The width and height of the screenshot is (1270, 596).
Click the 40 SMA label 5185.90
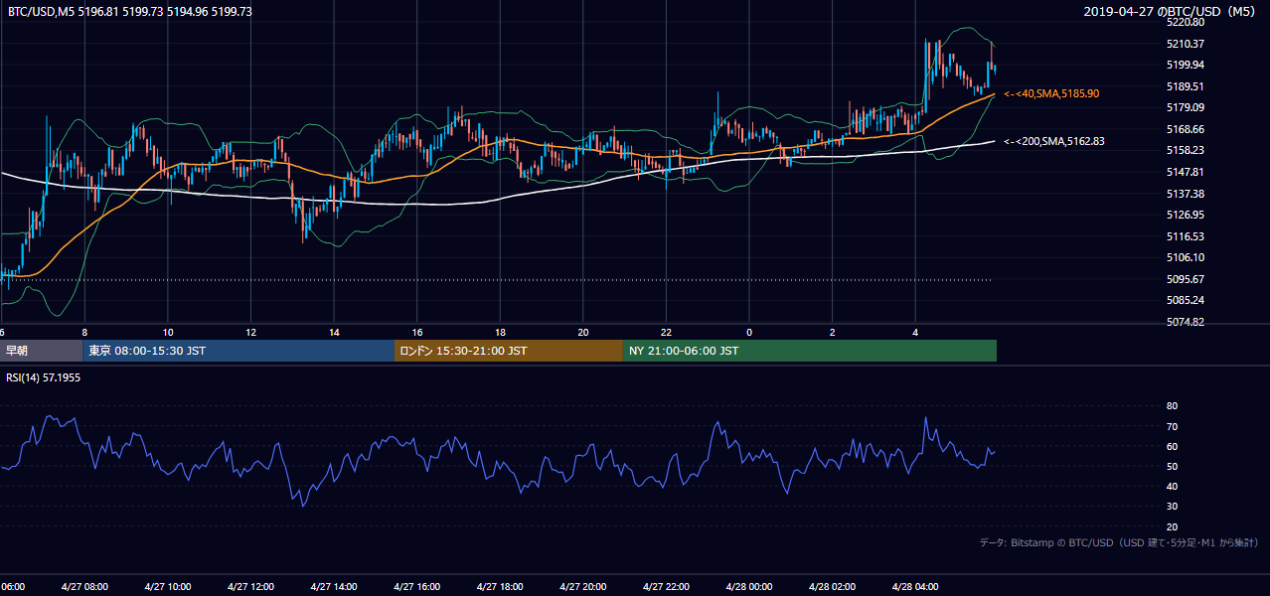[x=1051, y=93]
